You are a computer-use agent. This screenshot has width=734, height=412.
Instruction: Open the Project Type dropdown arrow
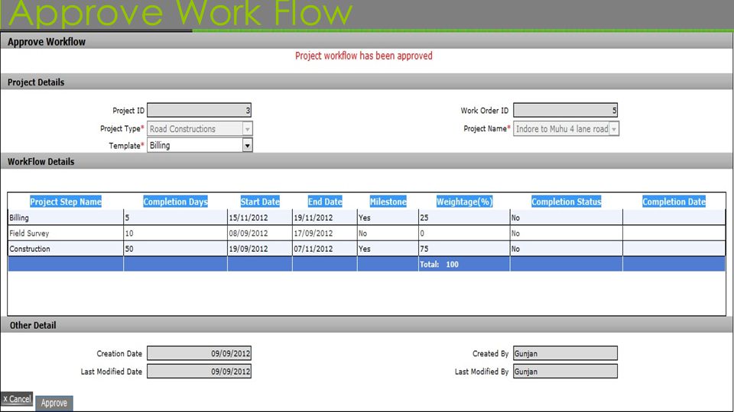click(x=247, y=129)
